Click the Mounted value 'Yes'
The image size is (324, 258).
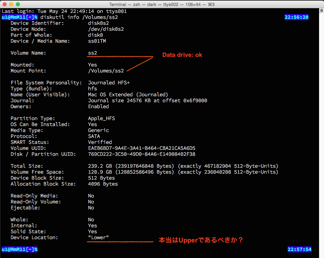coord(92,65)
